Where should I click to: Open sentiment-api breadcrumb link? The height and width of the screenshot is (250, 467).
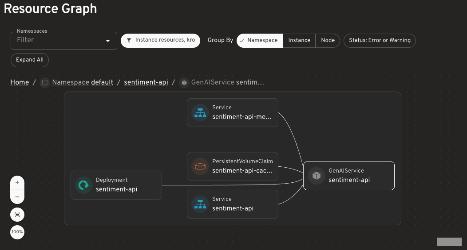coord(146,82)
